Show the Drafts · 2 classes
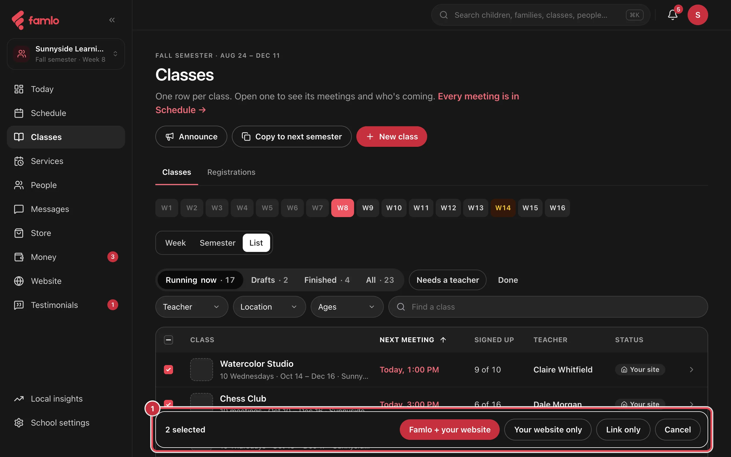Image resolution: width=731 pixels, height=457 pixels. (x=270, y=280)
